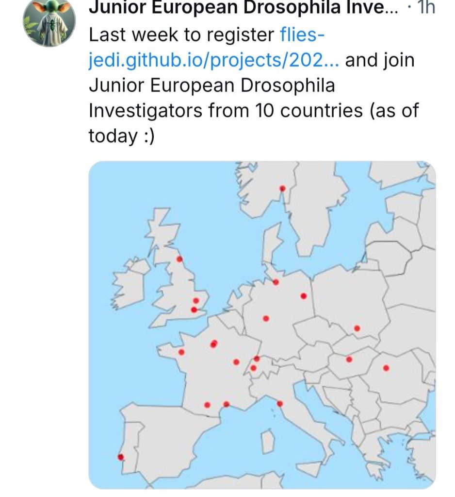The width and height of the screenshot is (455, 497).
Task: Click the northernmost red dot in Germany
Action: (276, 282)
